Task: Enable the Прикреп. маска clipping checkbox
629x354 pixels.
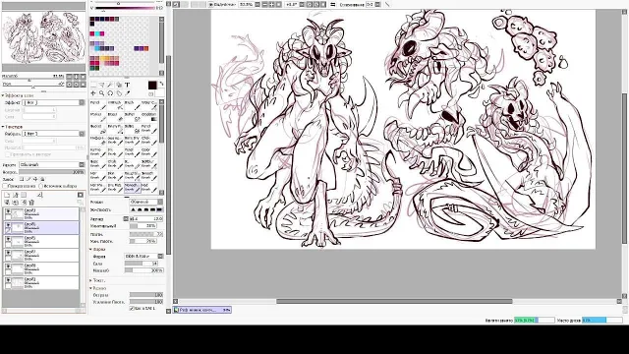Action: 6,186
